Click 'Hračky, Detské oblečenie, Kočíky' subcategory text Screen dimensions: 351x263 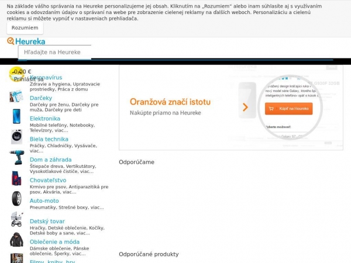click(x=67, y=228)
